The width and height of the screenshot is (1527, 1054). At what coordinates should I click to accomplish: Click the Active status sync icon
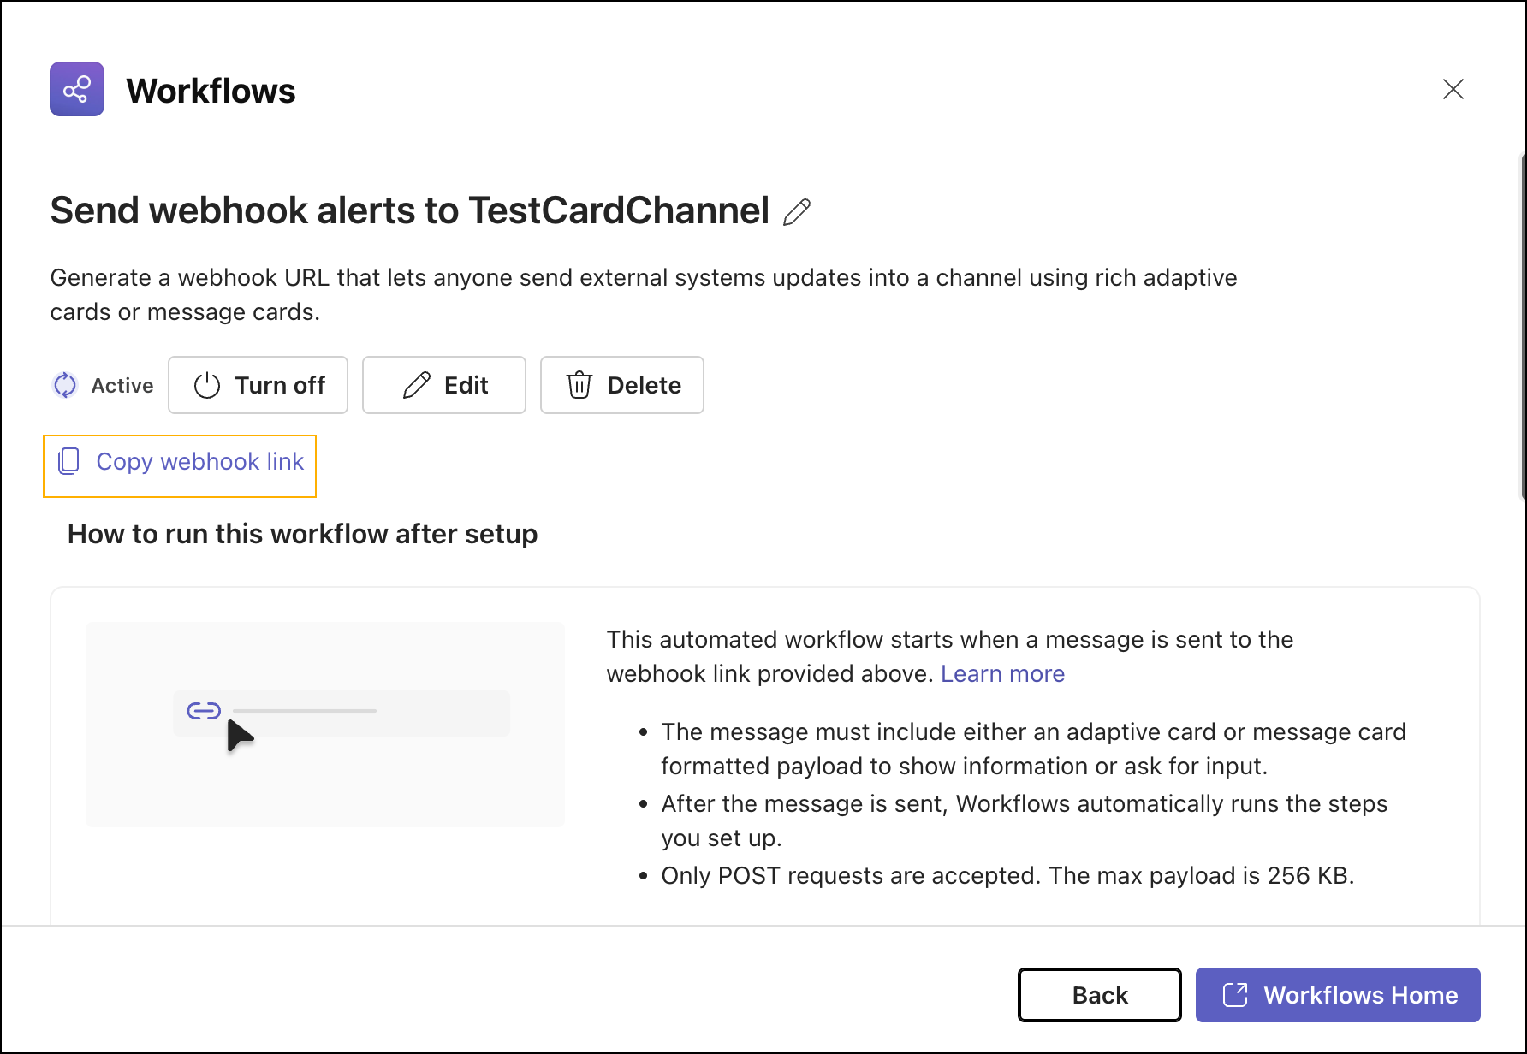tap(65, 385)
